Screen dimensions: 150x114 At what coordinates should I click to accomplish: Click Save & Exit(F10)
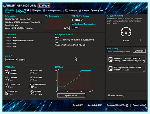click(x=95, y=105)
